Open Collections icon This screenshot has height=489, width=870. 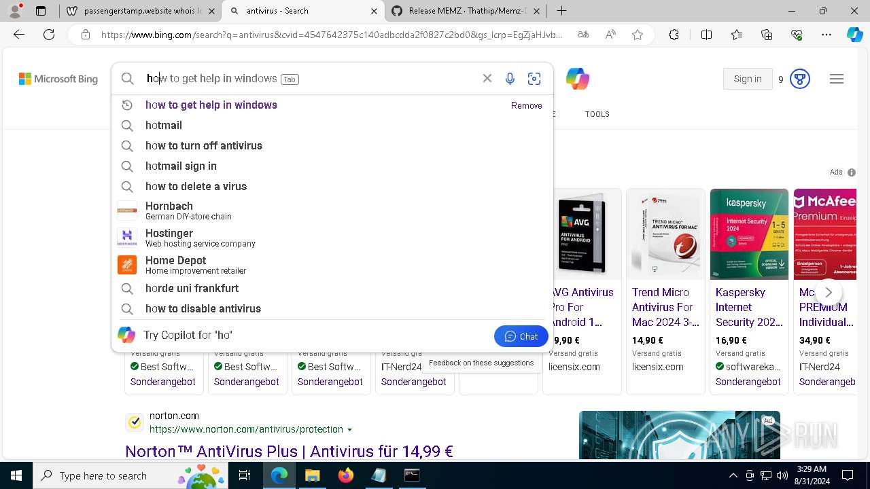click(x=767, y=35)
